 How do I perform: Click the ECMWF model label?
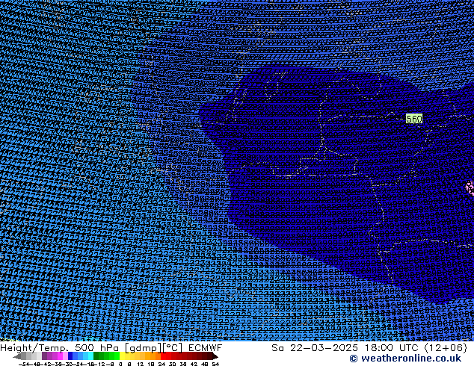coord(206,348)
